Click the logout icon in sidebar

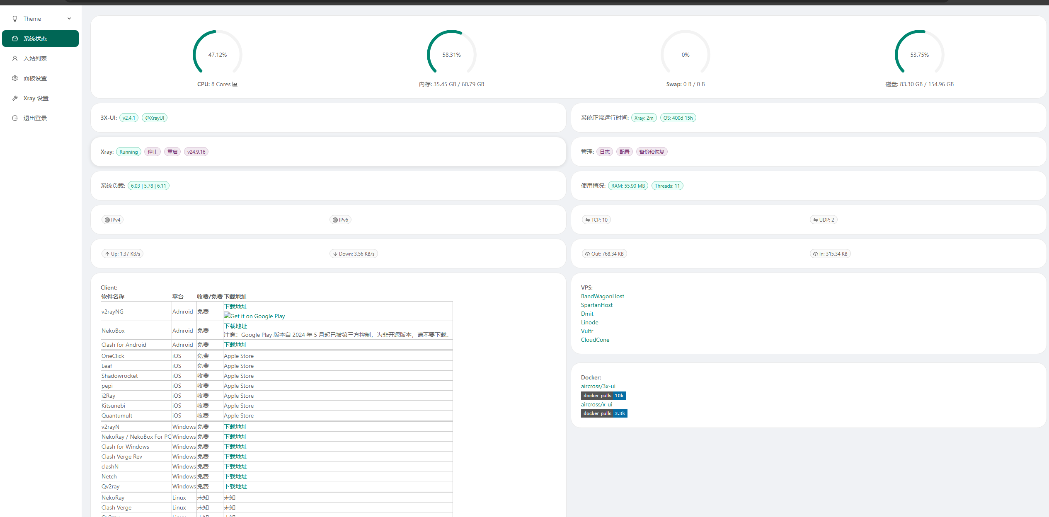[x=15, y=118]
